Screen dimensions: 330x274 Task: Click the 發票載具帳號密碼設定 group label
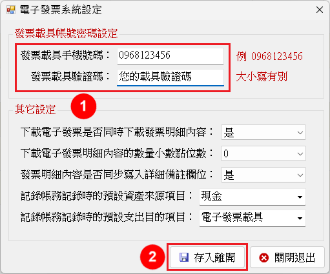tap(67, 34)
